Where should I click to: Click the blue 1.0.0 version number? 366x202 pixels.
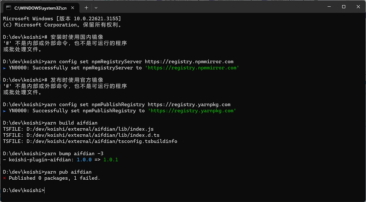point(84,159)
